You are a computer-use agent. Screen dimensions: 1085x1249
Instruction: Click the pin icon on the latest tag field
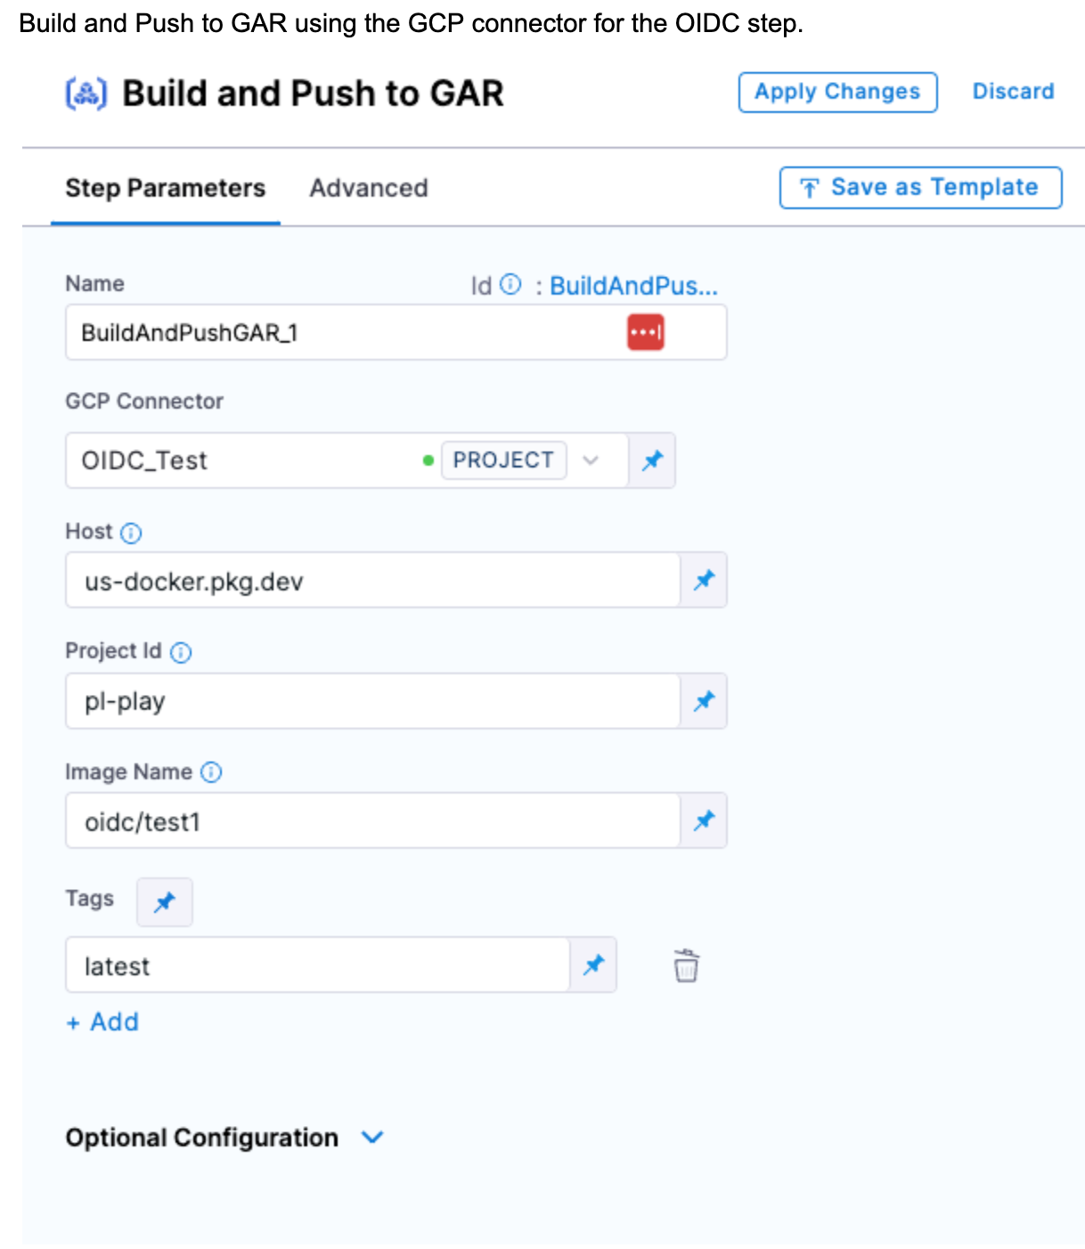[x=592, y=965]
